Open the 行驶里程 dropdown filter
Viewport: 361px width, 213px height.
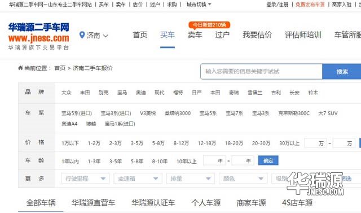click(85, 179)
